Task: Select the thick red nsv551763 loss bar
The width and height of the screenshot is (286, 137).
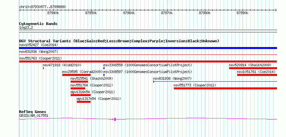Action: click(x=148, y=61)
